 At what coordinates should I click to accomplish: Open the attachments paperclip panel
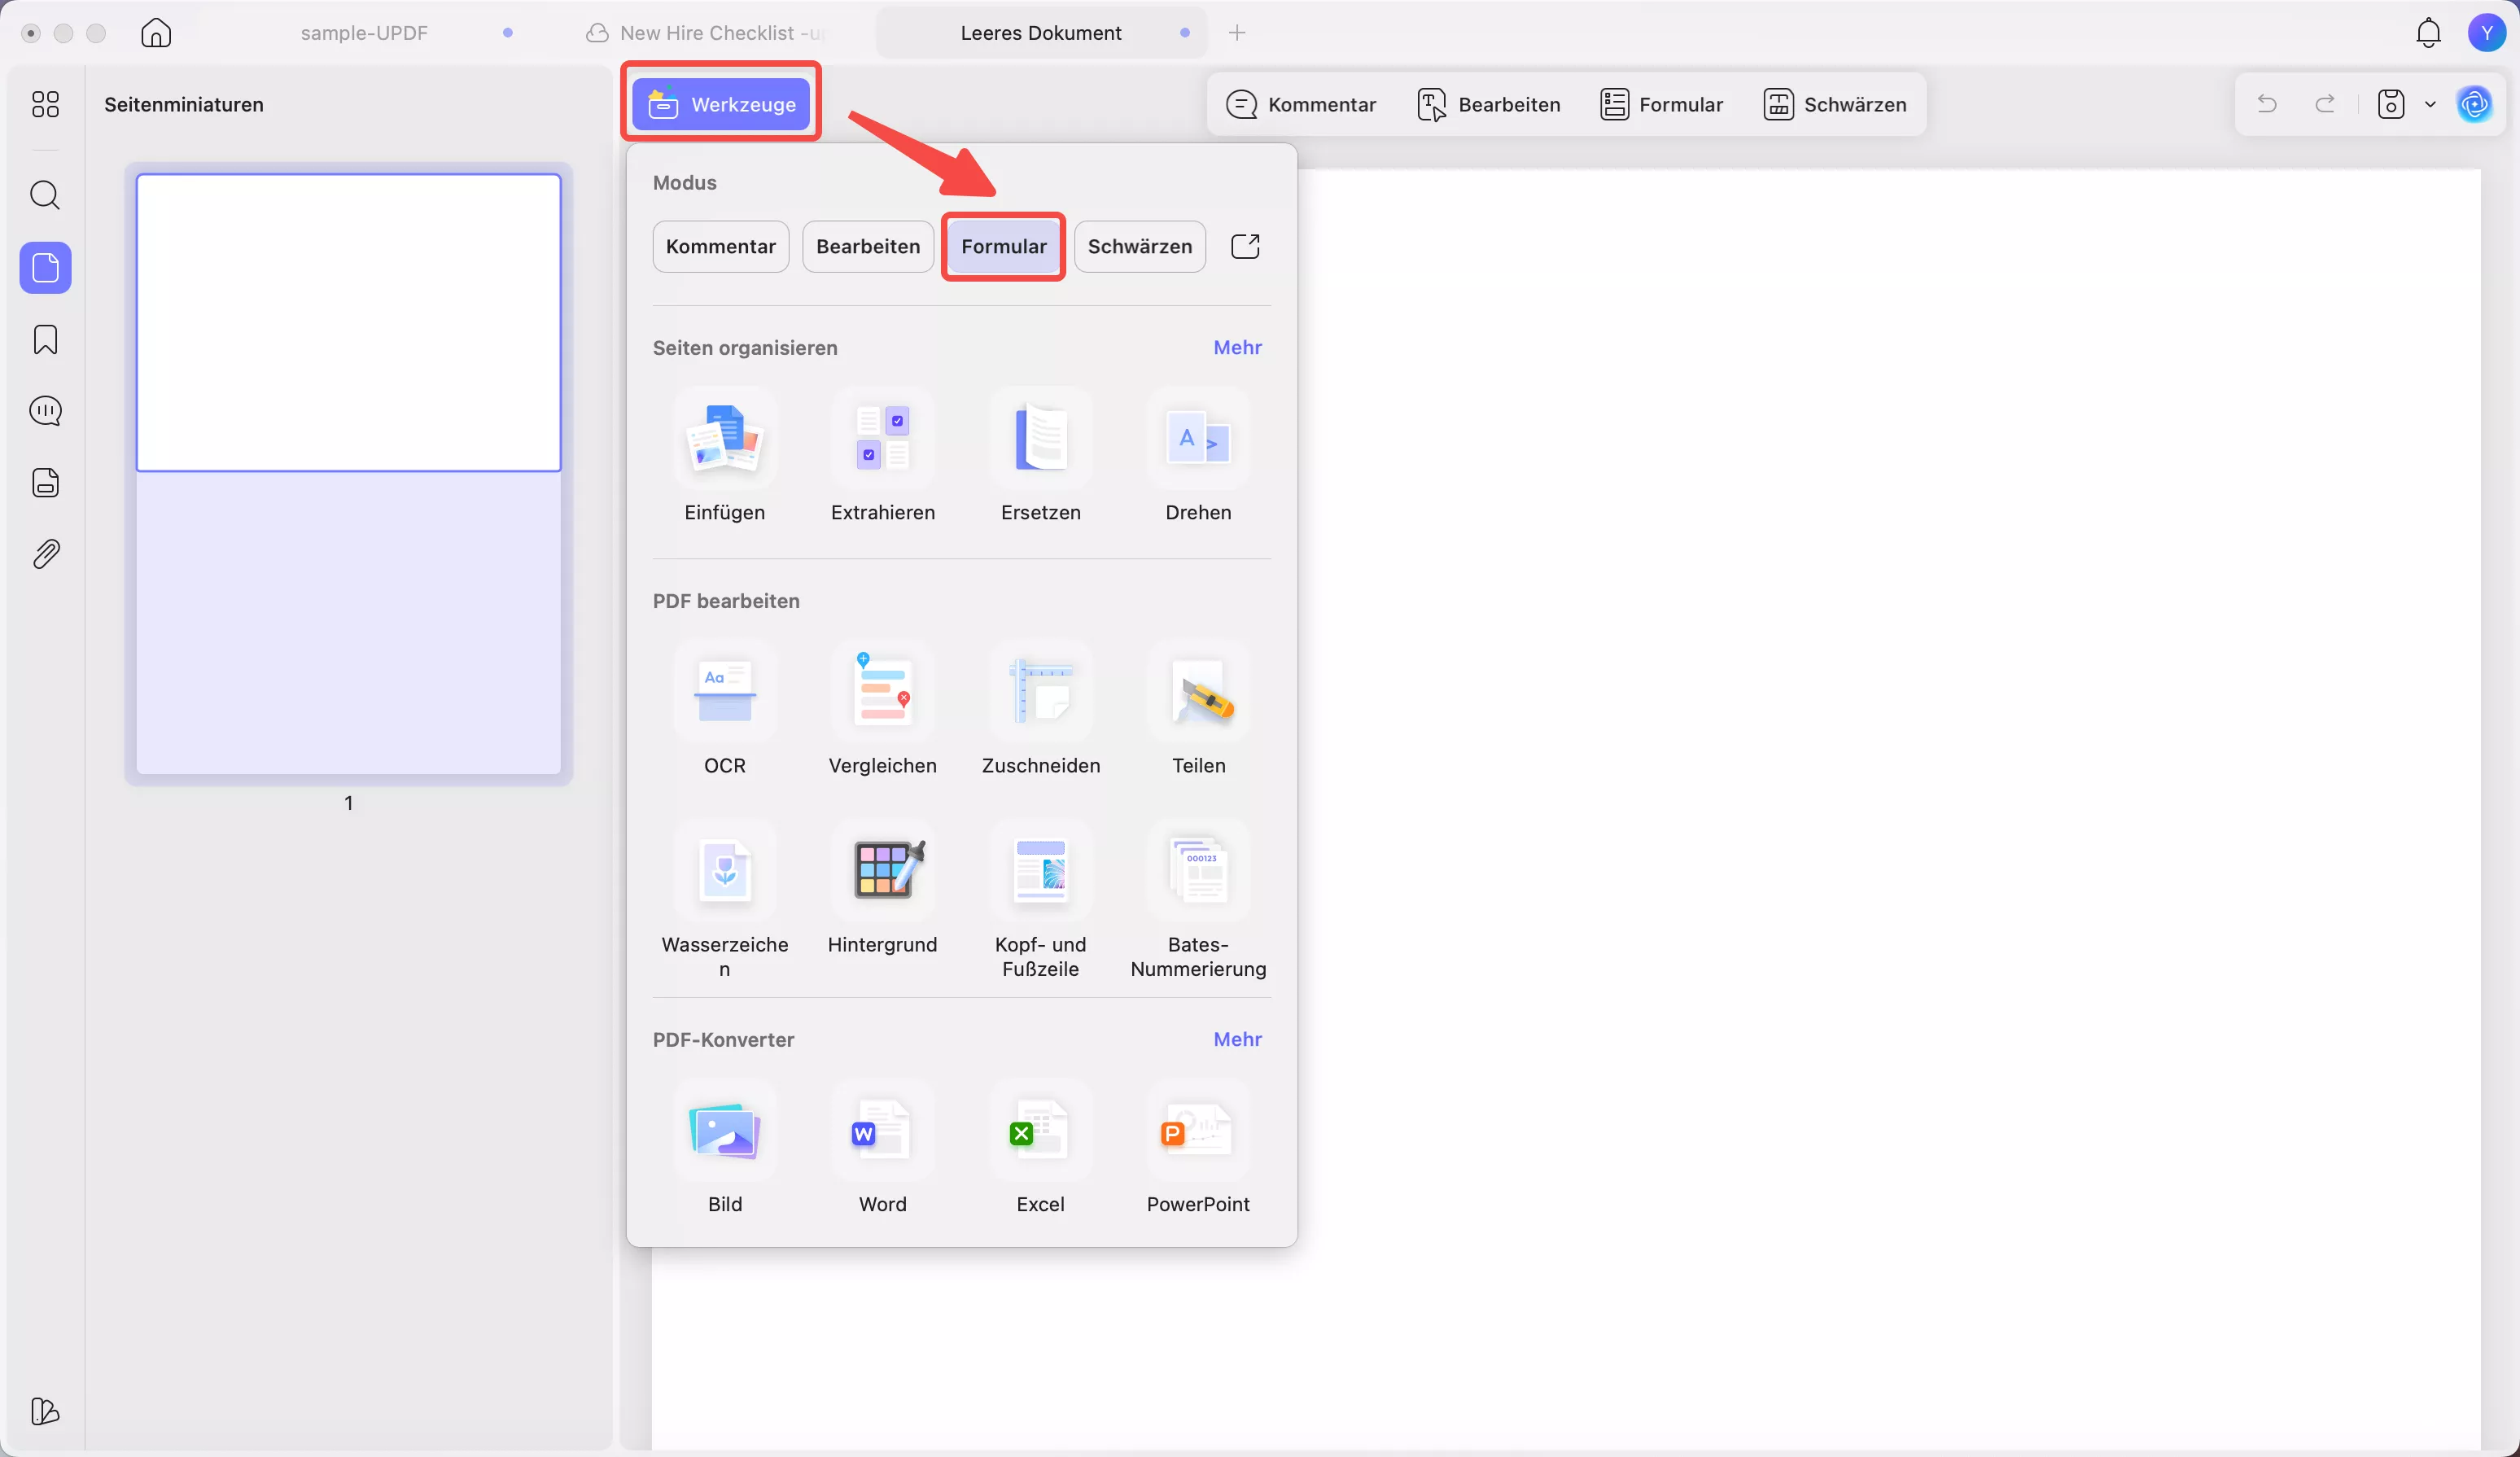[45, 554]
